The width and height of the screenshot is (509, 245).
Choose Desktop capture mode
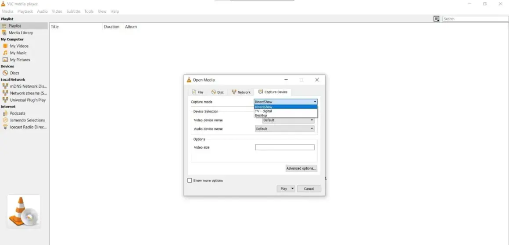coord(285,115)
